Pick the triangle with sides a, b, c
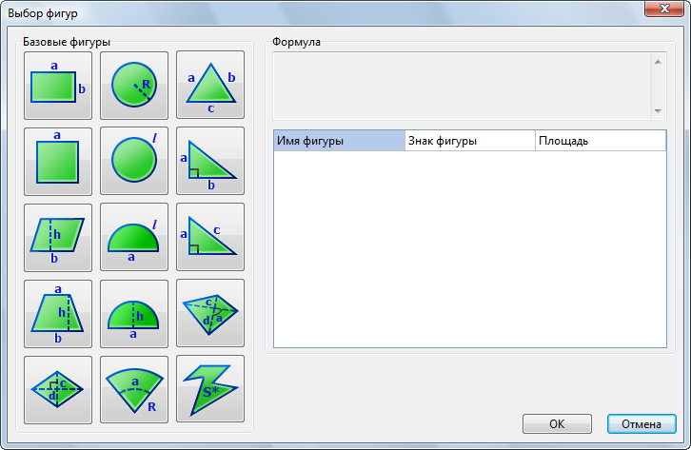The width and height of the screenshot is (691, 450). (x=210, y=86)
